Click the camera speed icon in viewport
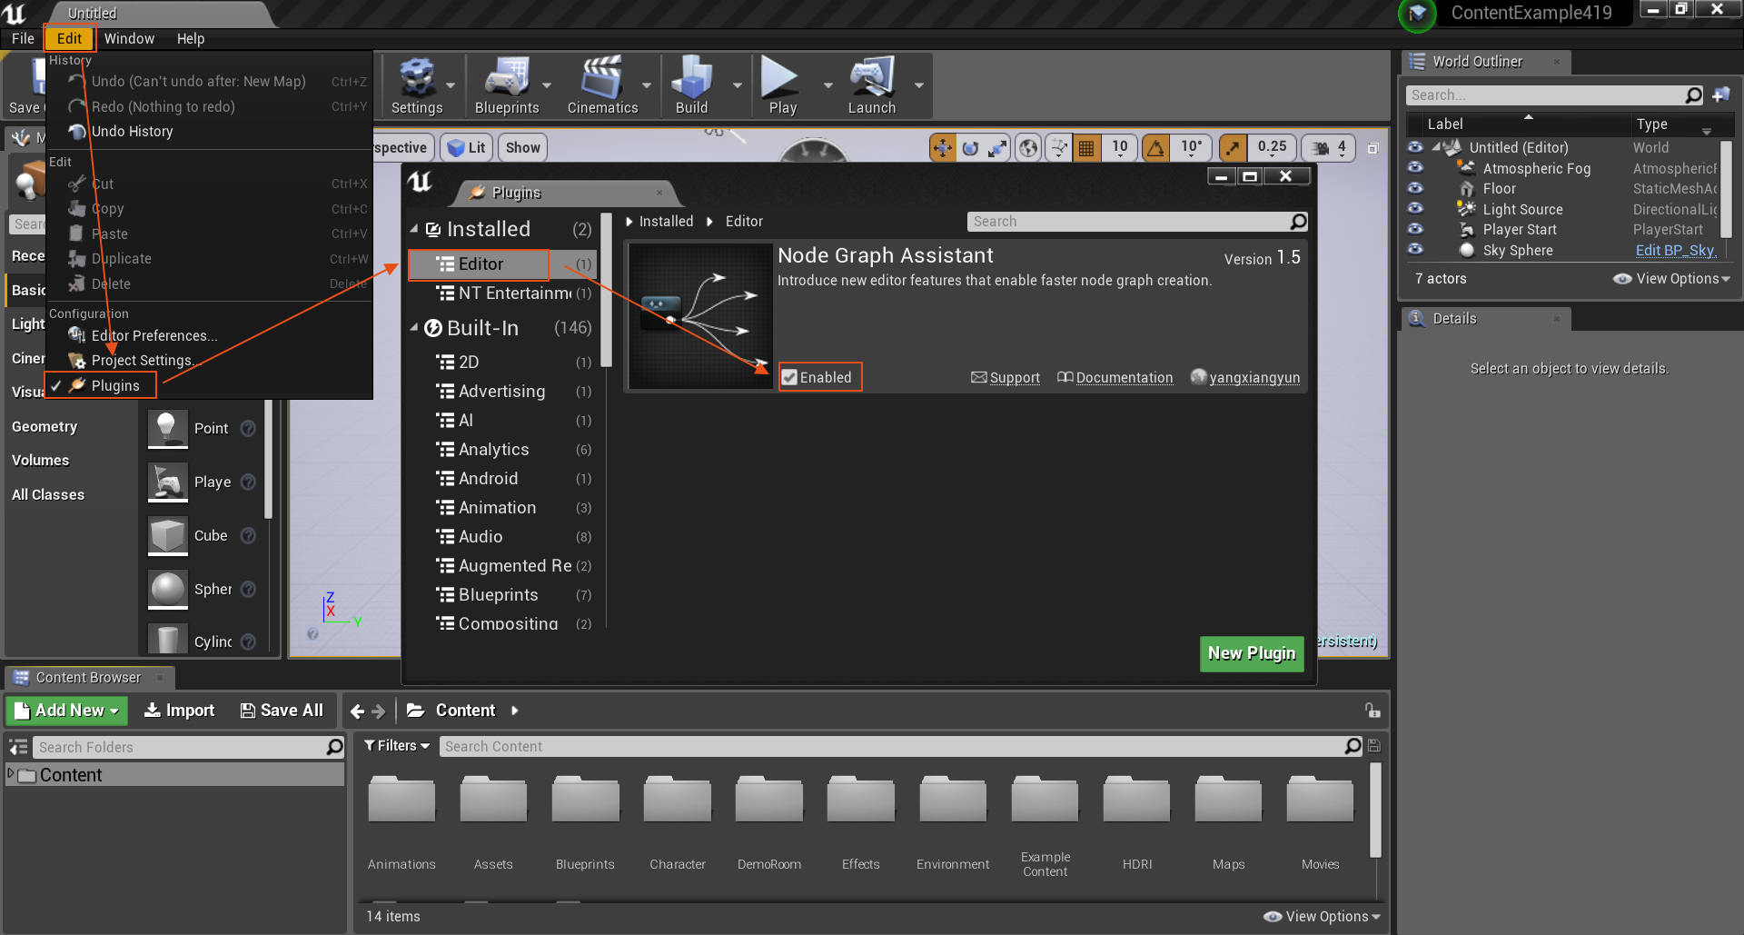 click(x=1321, y=148)
